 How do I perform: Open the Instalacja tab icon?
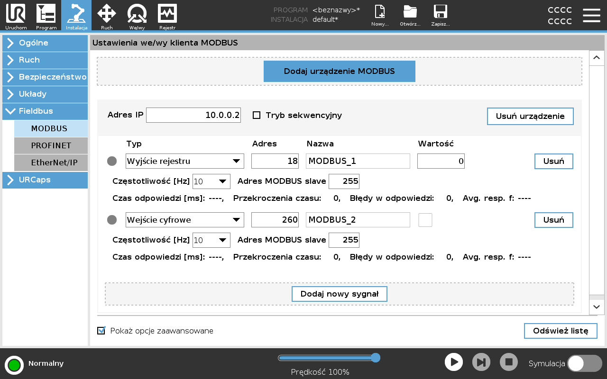[x=76, y=16]
